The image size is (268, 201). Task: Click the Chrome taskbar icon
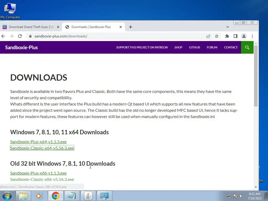point(55,196)
